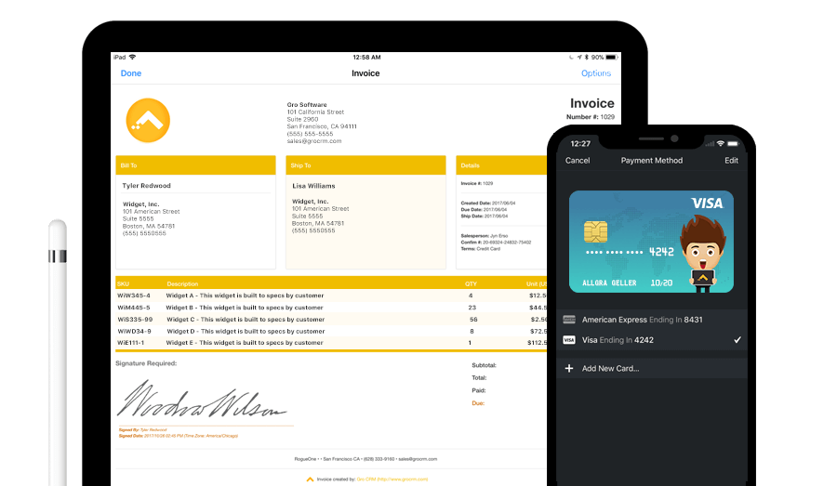
Task: Click the Bill To section header
Action: point(195,165)
